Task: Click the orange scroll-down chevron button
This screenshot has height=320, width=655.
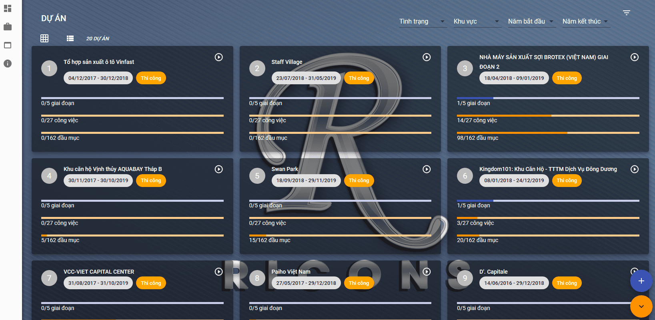Action: point(641,306)
